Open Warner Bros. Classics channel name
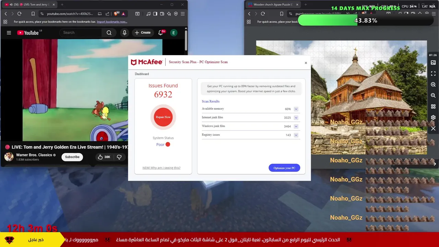 tap(34, 155)
